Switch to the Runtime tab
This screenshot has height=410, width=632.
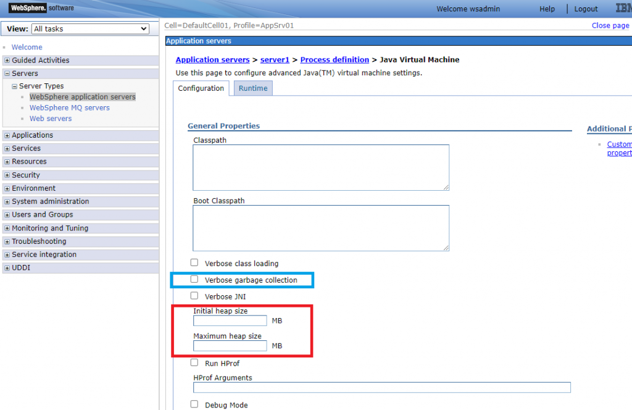tap(252, 88)
